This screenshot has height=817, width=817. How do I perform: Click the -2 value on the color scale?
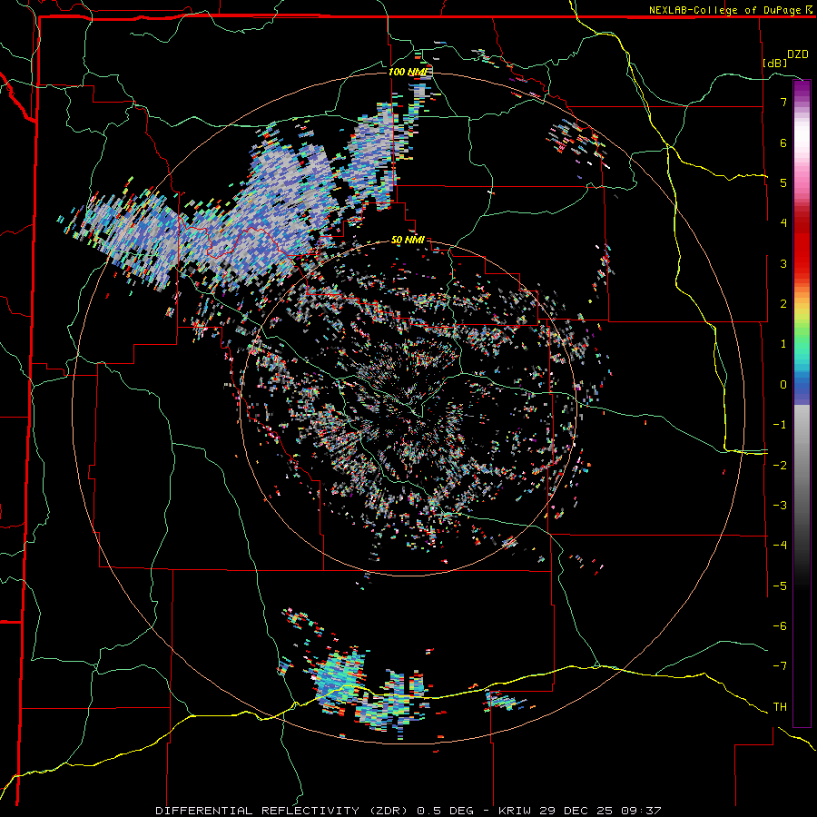tap(780, 465)
